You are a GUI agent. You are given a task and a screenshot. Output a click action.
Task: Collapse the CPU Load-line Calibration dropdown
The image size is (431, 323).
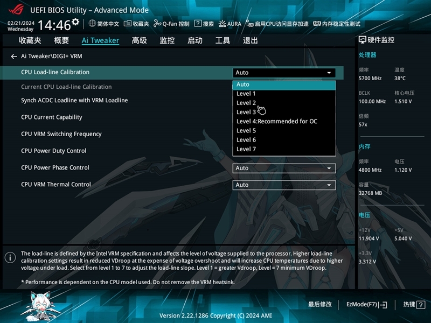(x=284, y=72)
